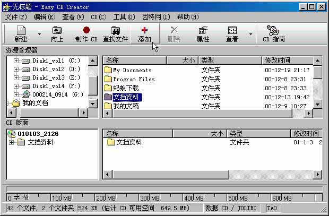Screen dimensions: 329x216
Task: Sort explorer list by 大小 column
Action: click(x=182, y=61)
